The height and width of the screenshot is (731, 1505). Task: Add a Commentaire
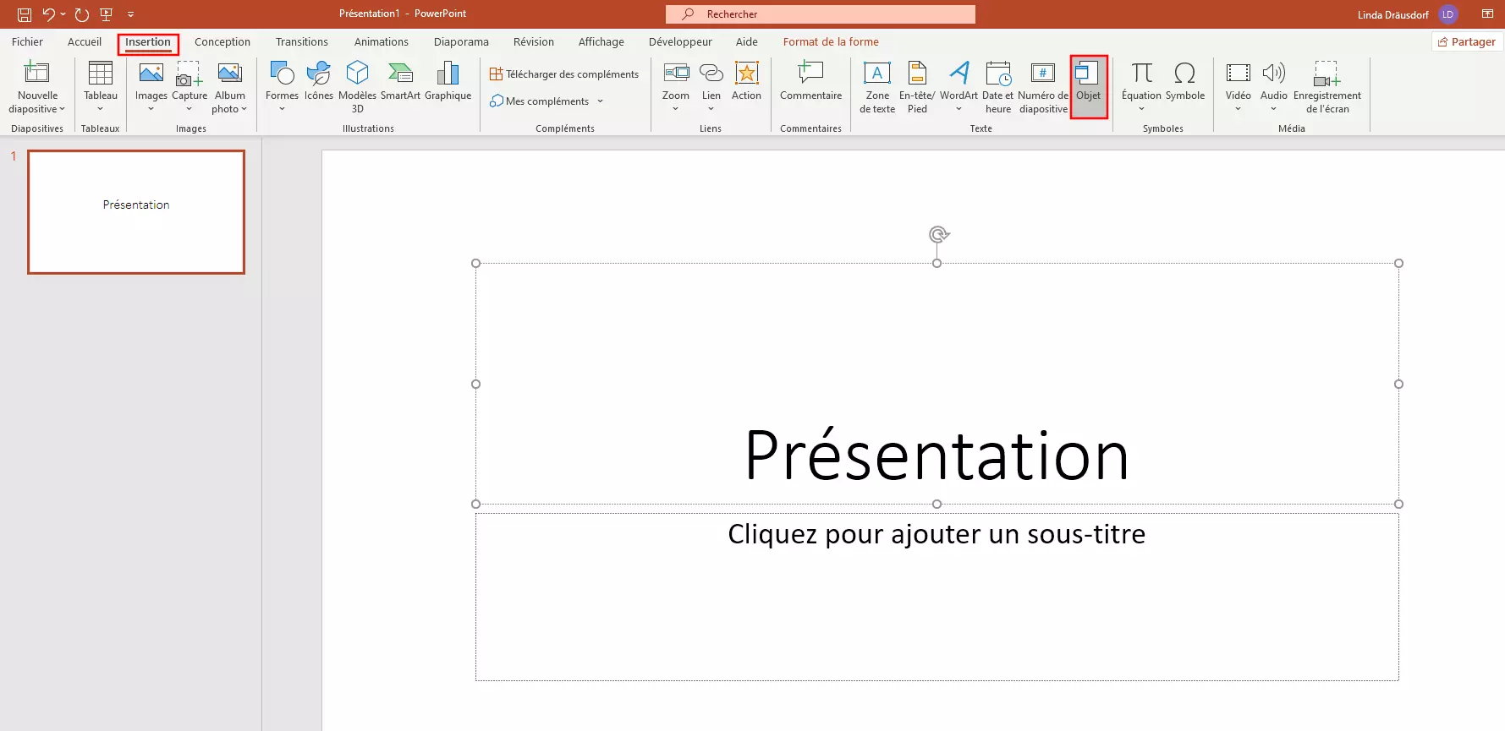pyautogui.click(x=810, y=80)
